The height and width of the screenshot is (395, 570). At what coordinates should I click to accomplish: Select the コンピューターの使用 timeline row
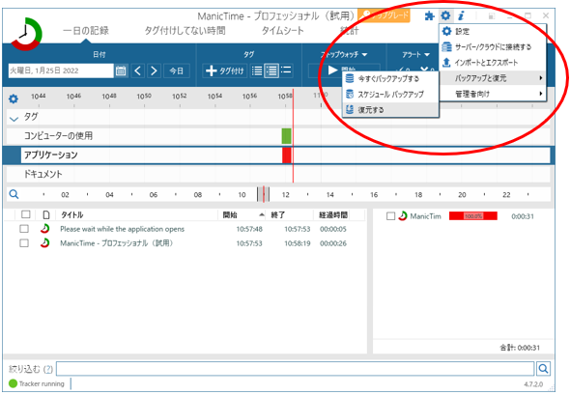pyautogui.click(x=278, y=136)
